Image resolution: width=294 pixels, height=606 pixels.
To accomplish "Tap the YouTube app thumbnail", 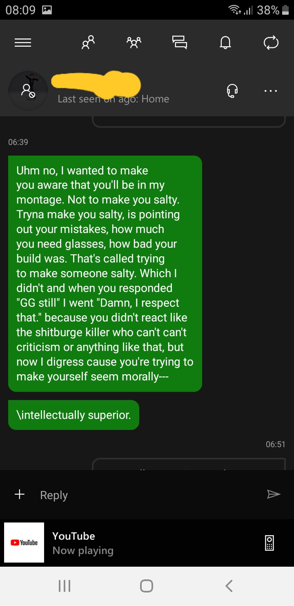I will pyautogui.click(x=24, y=543).
